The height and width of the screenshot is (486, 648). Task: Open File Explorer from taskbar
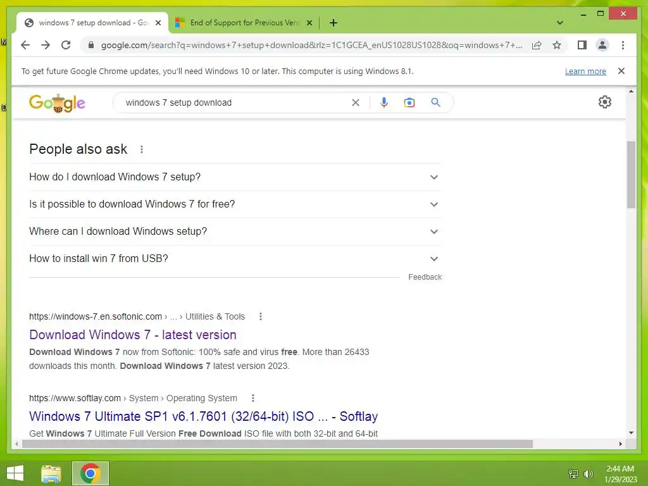tap(51, 473)
